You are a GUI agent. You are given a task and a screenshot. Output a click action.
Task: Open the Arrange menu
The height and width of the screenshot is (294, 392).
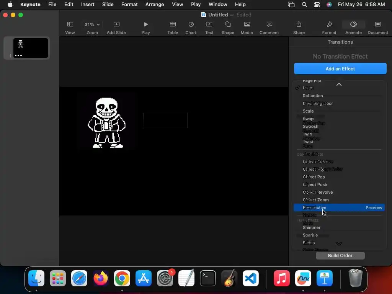click(x=155, y=5)
